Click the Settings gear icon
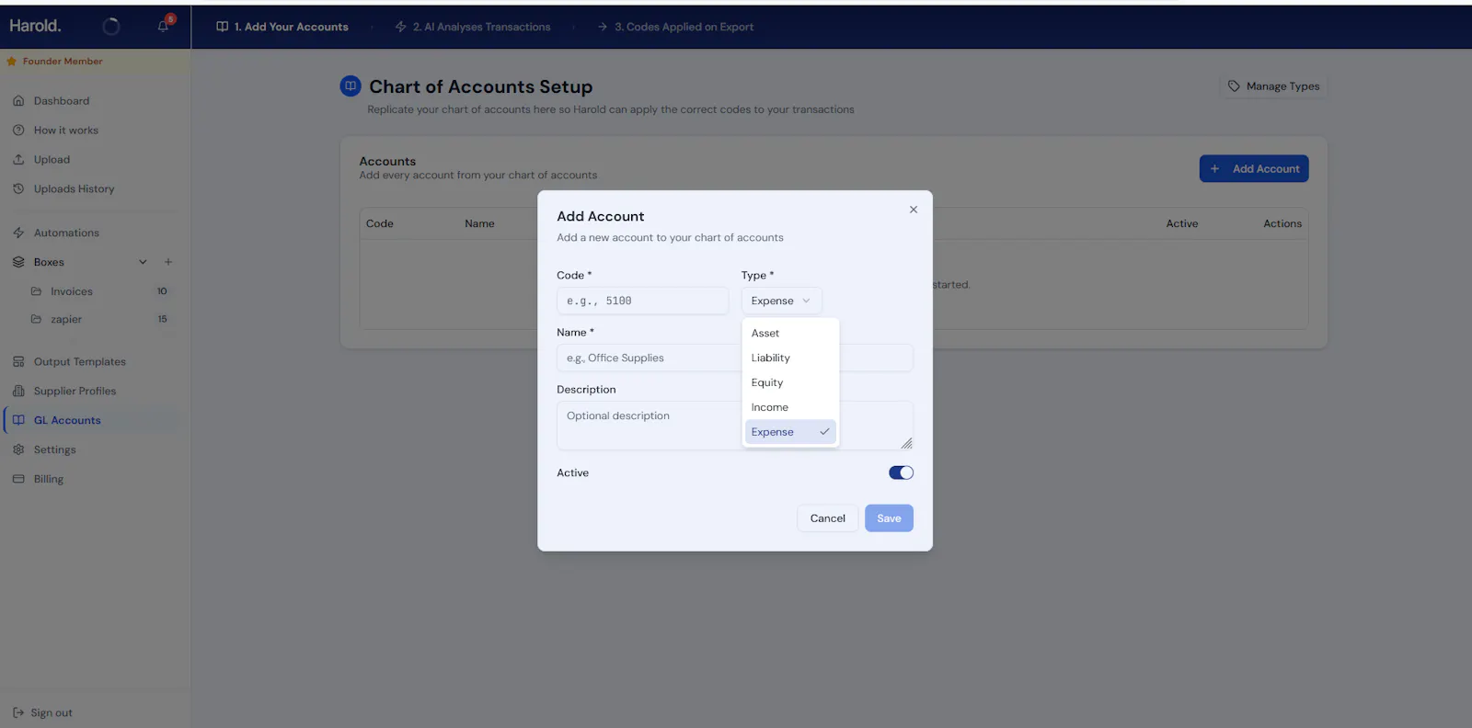 18,450
